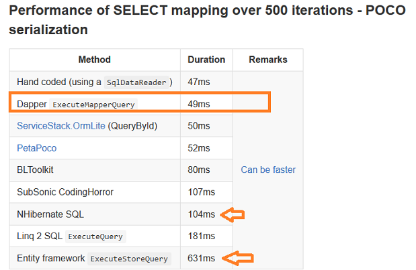416x270 pixels.
Task: Click the BLToolkit method cell
Action: click(95, 170)
